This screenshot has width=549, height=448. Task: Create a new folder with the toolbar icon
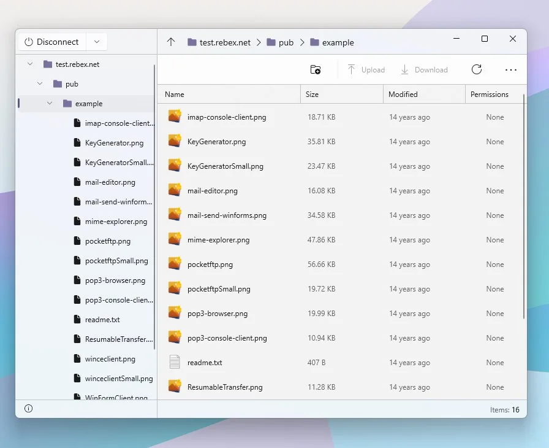click(x=316, y=69)
